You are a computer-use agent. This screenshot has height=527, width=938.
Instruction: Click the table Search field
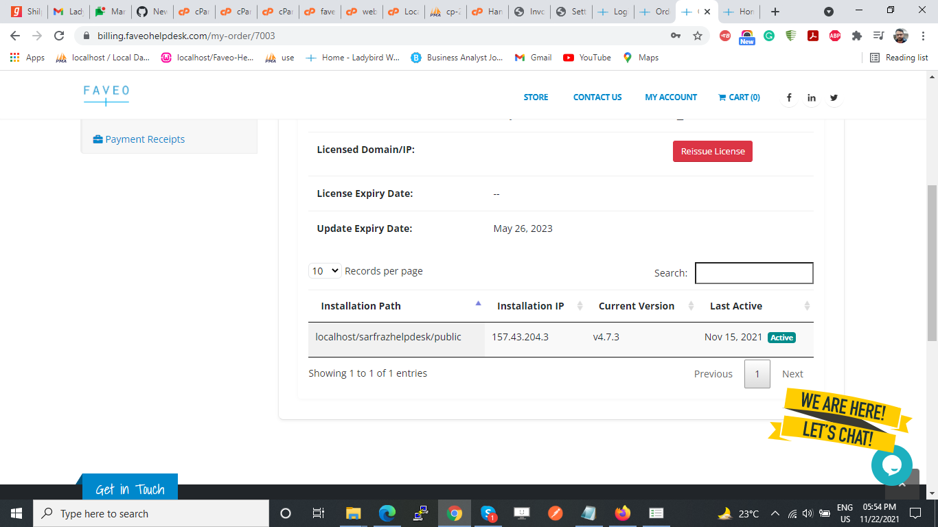click(x=754, y=273)
